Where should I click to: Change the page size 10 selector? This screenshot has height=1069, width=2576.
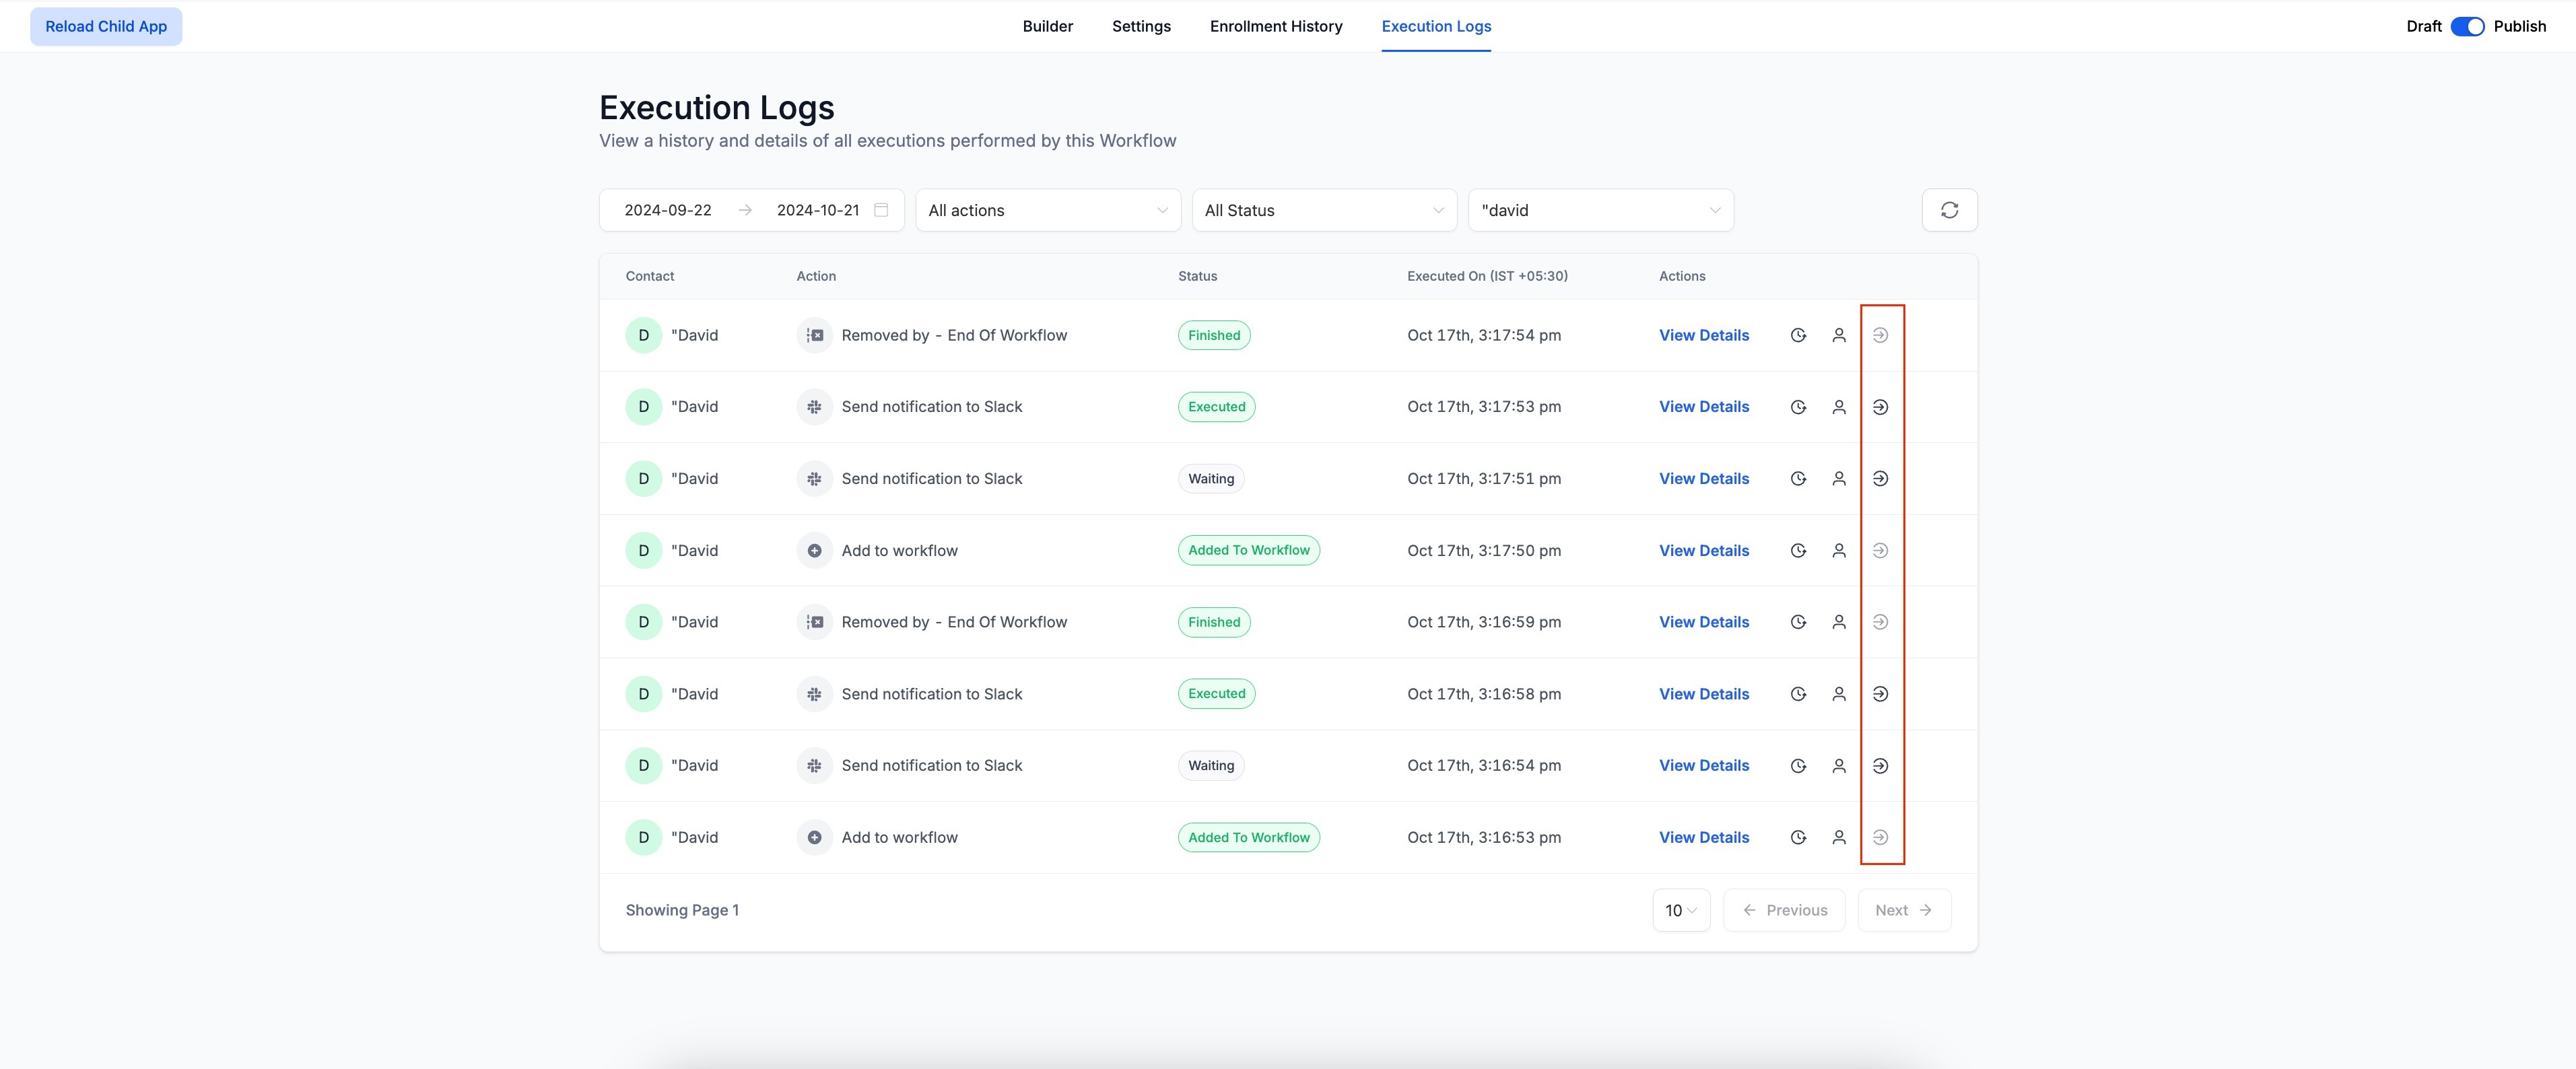(x=1680, y=910)
